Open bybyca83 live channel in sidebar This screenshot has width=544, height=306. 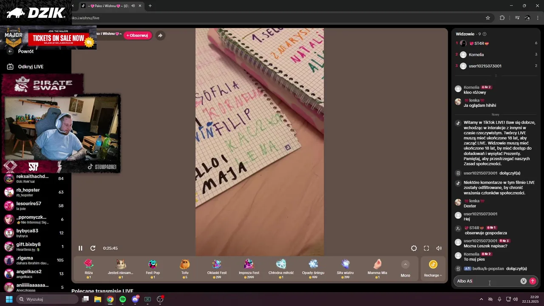coord(34,233)
